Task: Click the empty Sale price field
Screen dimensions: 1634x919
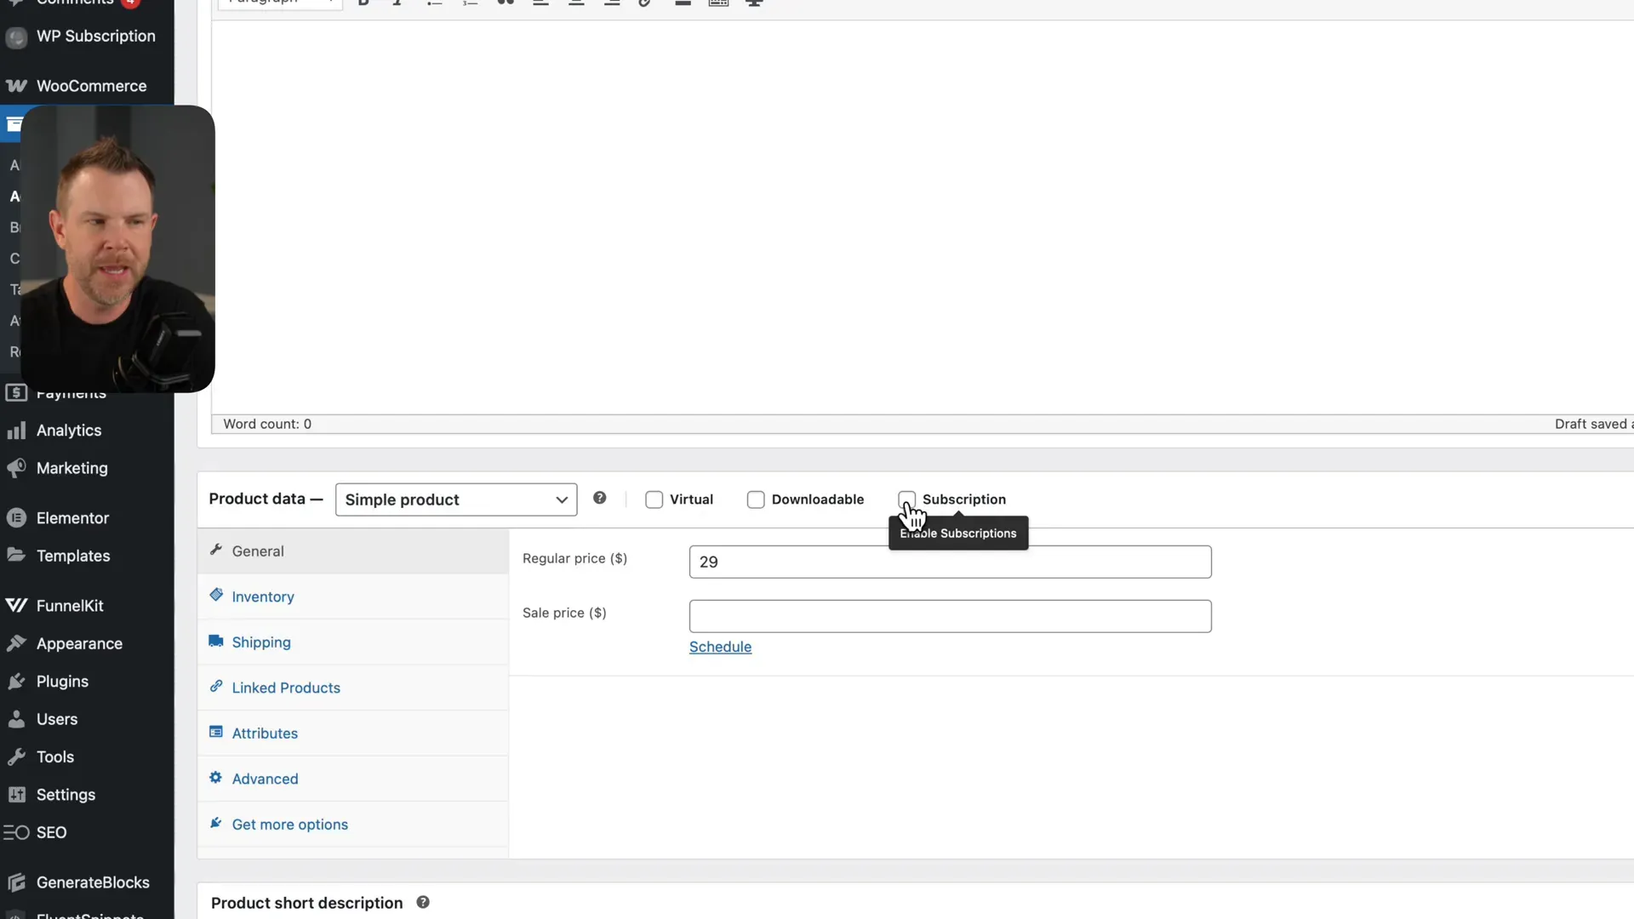Action: 950,616
